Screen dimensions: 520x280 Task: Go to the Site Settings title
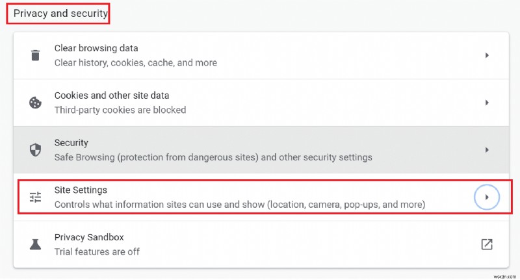(81, 190)
